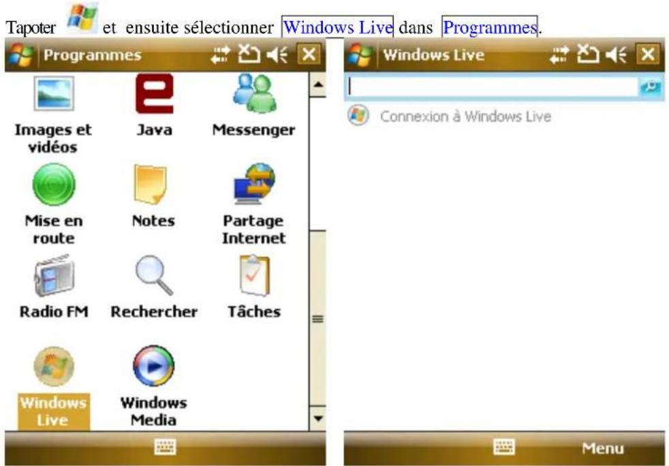Click scrollbar down arrow in Programmes list
The image size is (669, 466).
point(317,418)
